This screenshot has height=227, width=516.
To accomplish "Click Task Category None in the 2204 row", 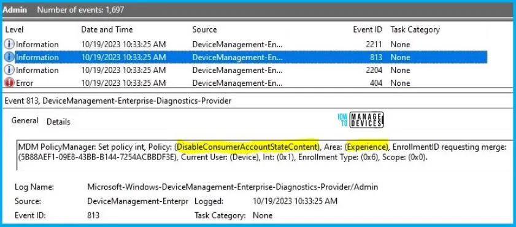I will click(400, 70).
